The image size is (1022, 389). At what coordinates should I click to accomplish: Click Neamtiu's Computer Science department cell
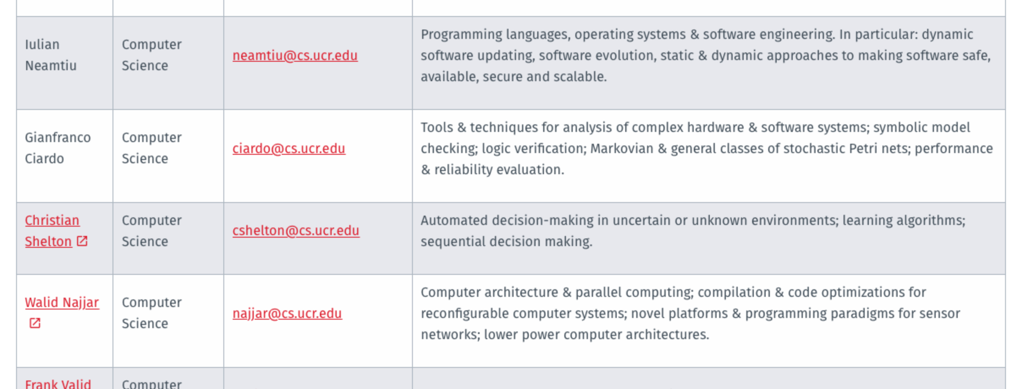pyautogui.click(x=168, y=63)
